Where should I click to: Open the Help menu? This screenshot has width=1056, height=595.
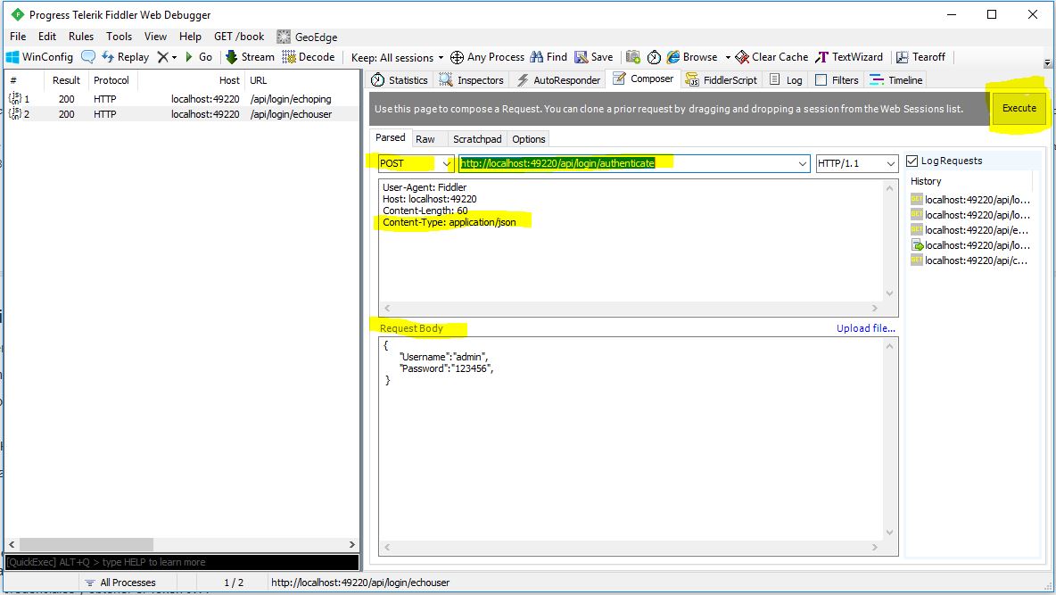click(x=190, y=37)
